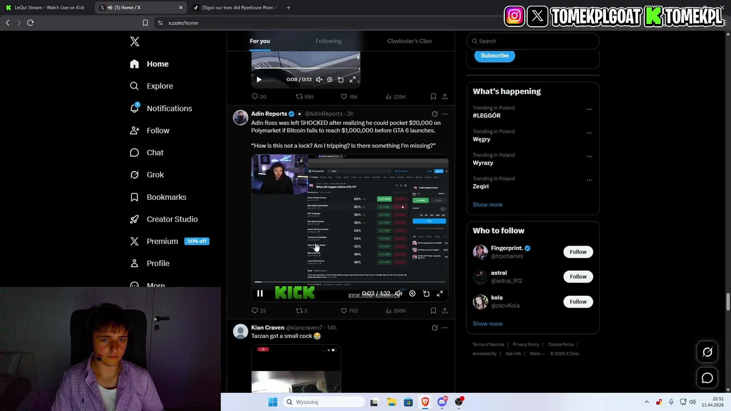Open the Follow people page
Screen dimensions: 731x411
(x=150, y=131)
